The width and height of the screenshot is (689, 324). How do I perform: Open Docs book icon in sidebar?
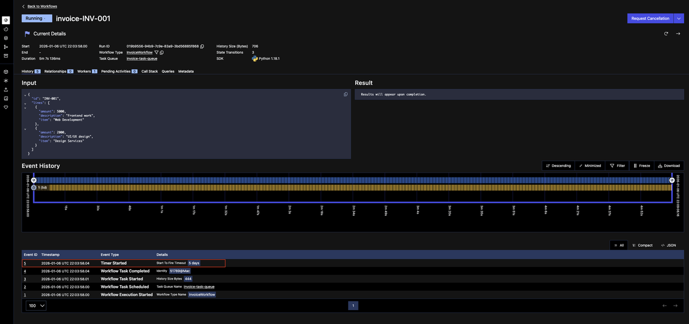[x=6, y=98]
